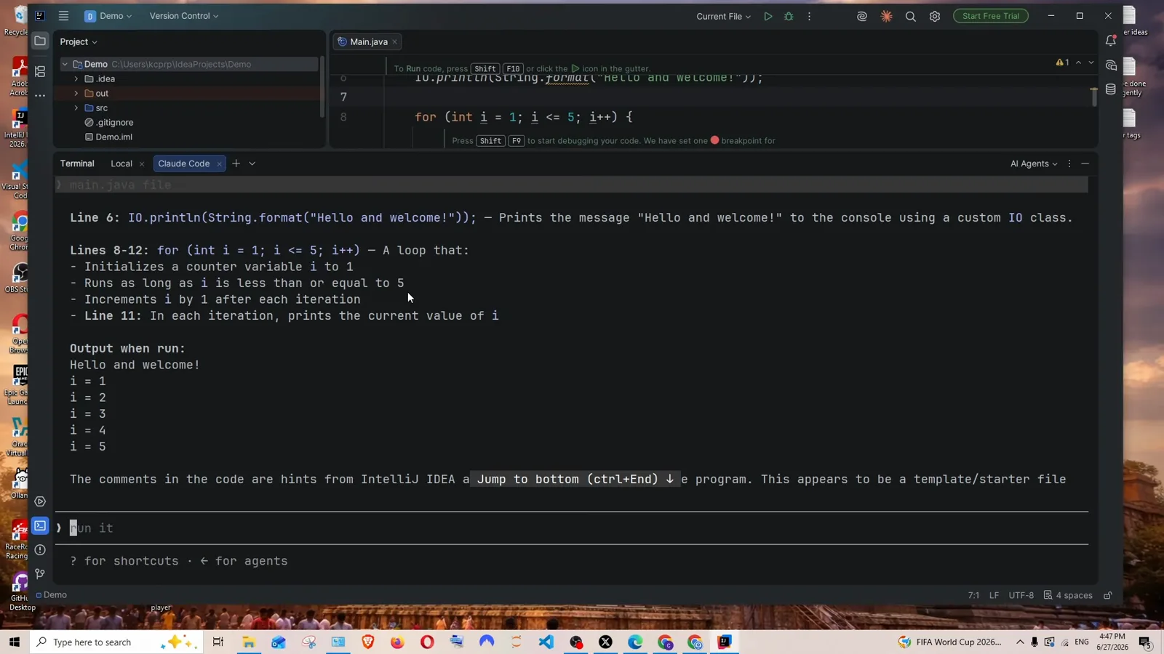
Task: Open the Git branch tool window icon
Action: pos(40,574)
